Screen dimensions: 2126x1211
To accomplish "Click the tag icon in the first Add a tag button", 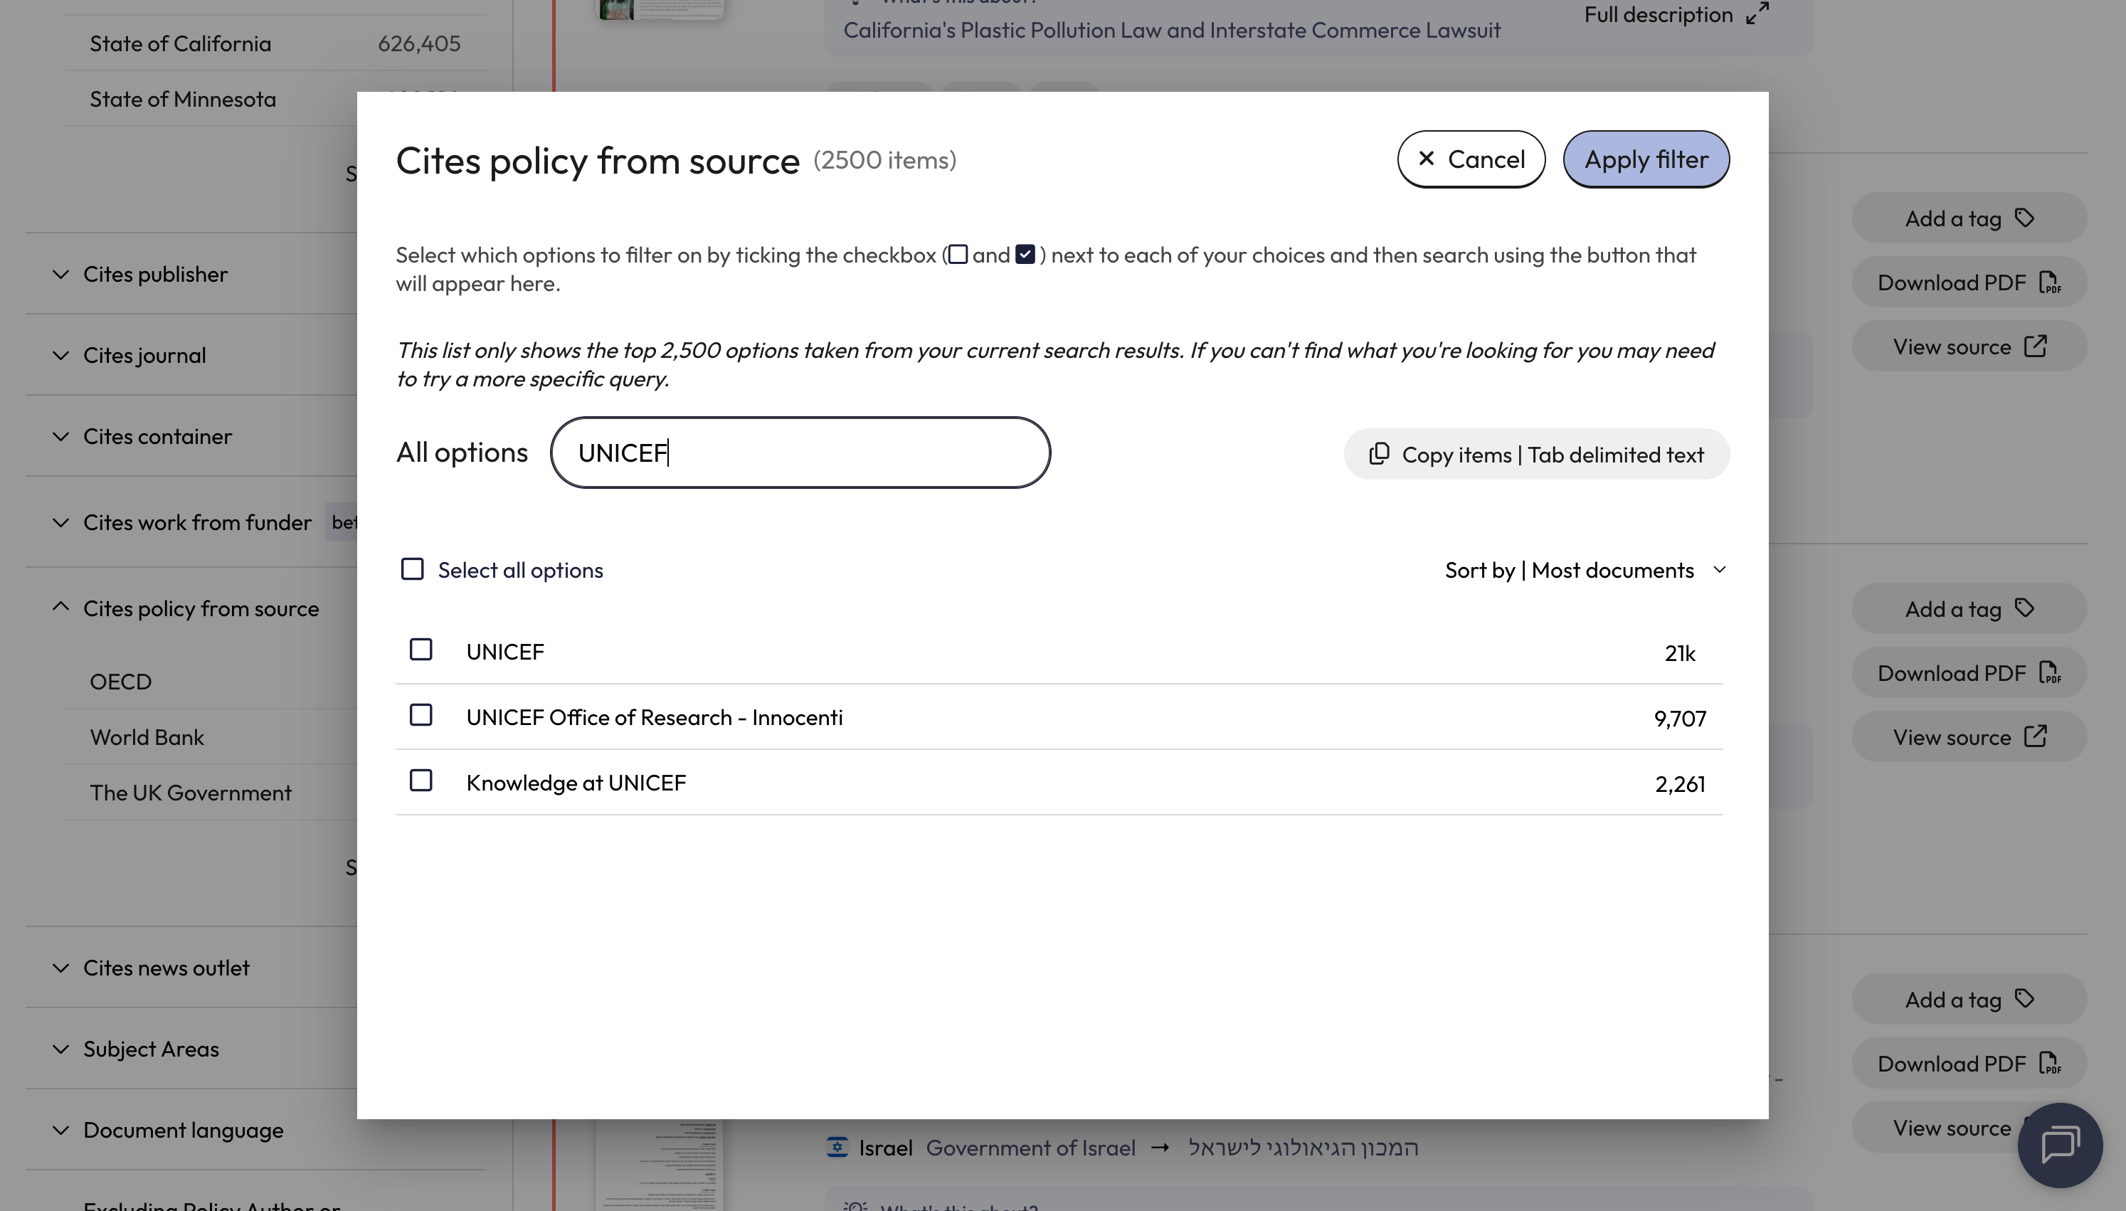I will [x=2024, y=218].
